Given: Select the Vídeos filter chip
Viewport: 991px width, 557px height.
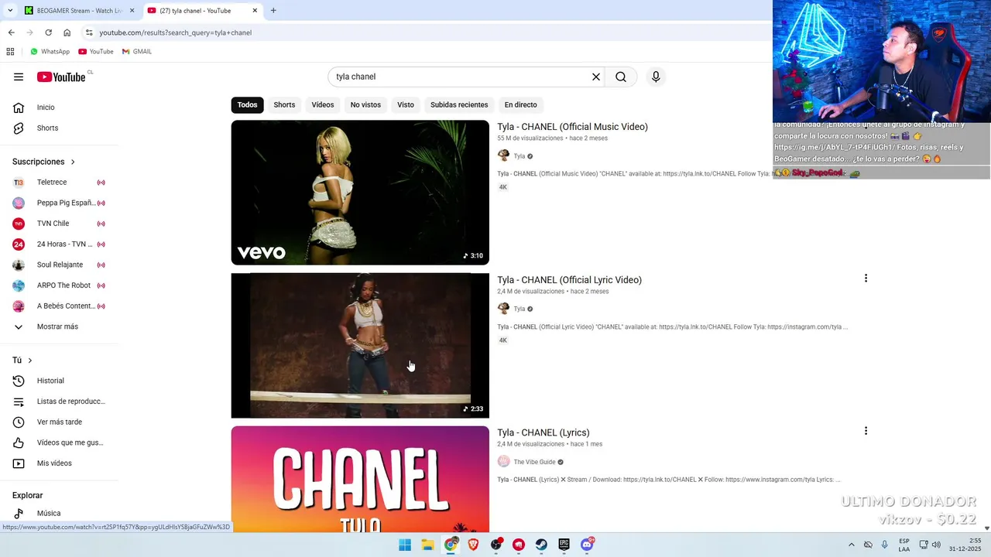Looking at the screenshot, I should tap(323, 104).
